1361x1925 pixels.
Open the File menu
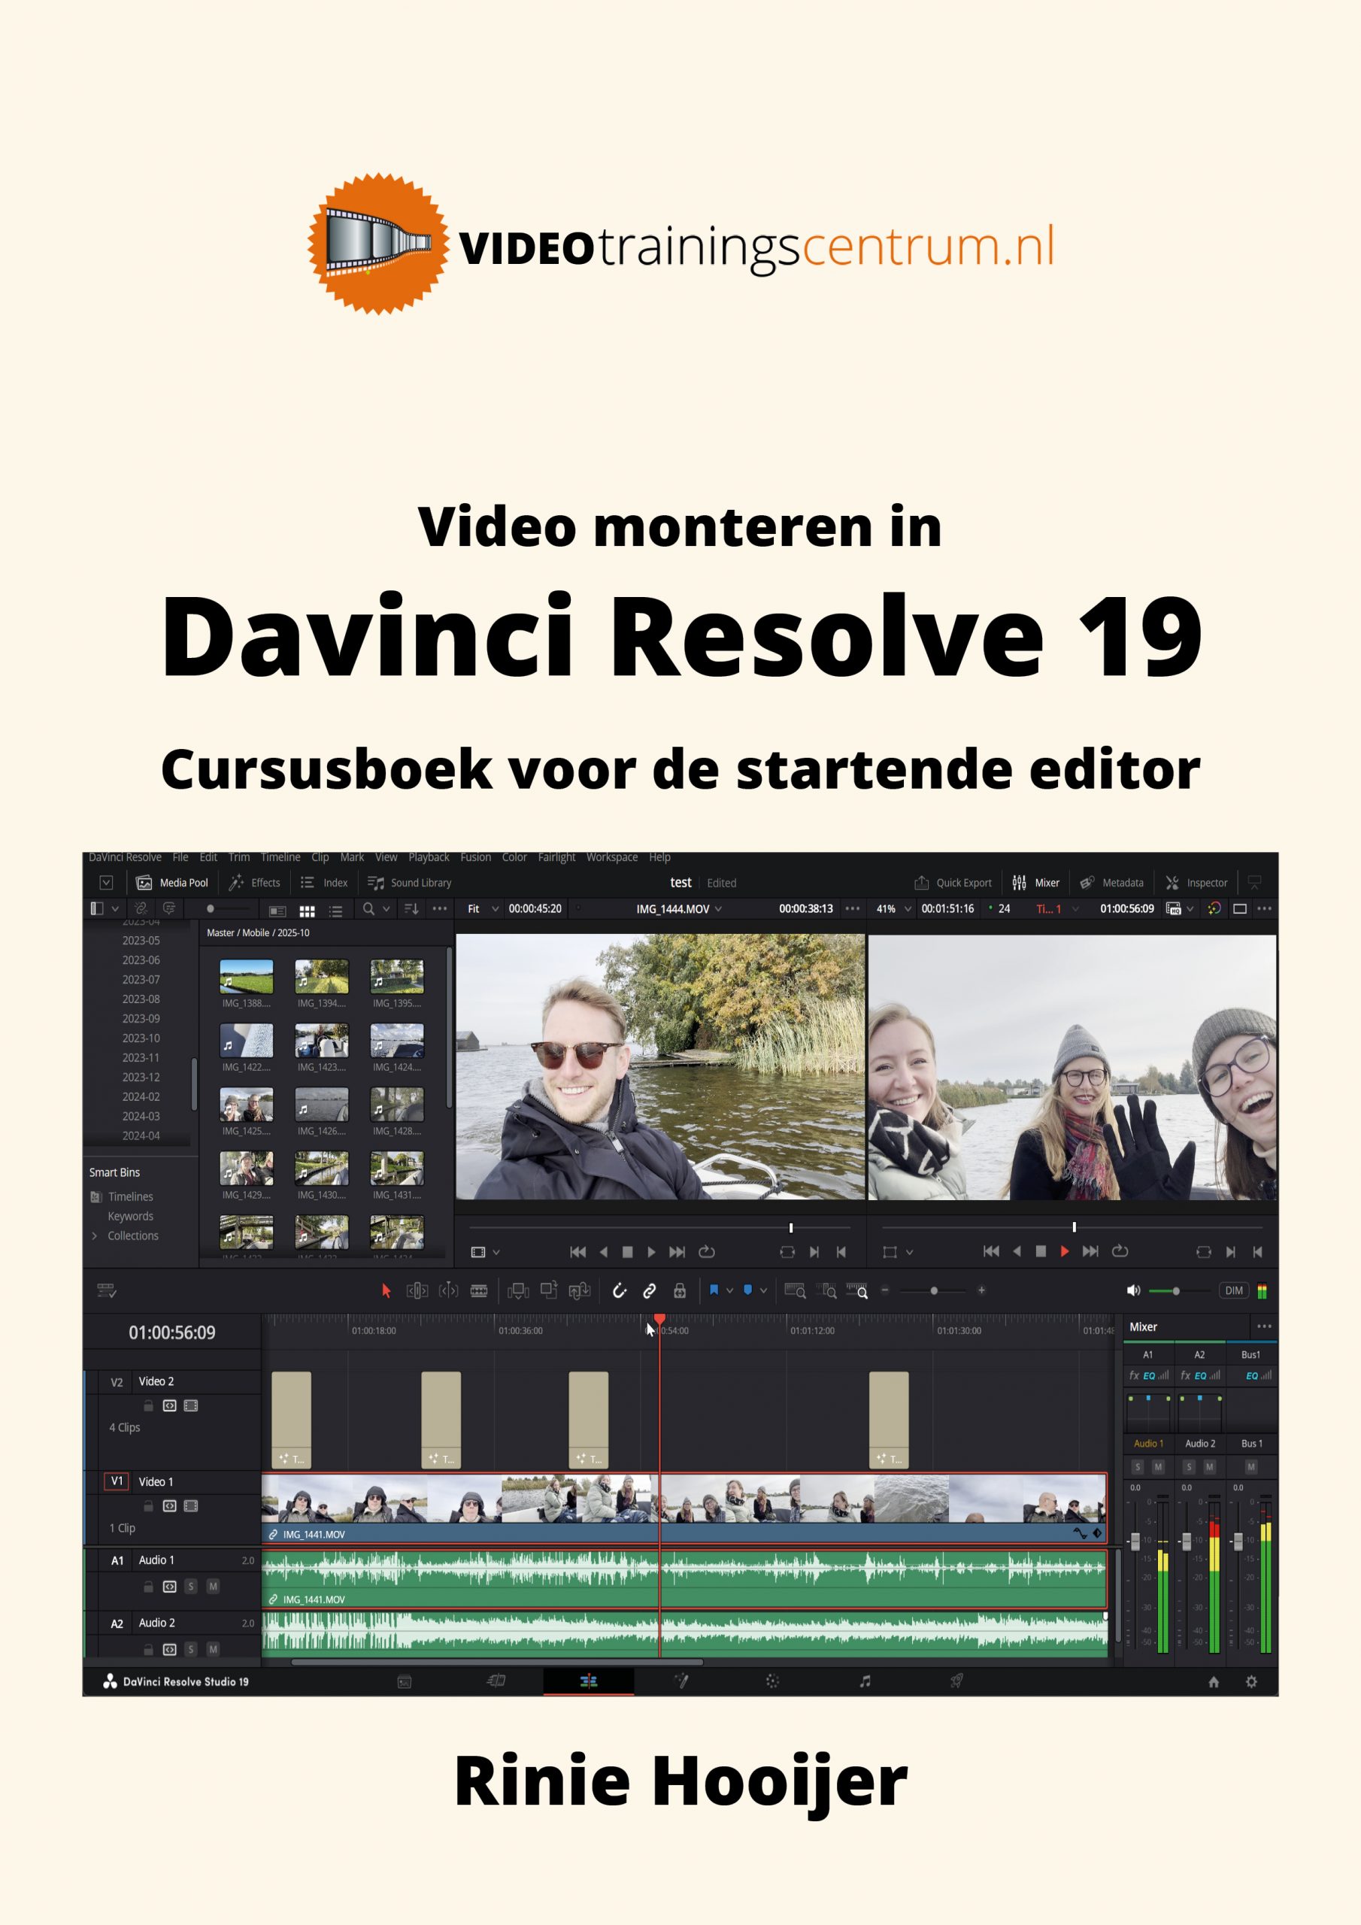click(x=180, y=857)
